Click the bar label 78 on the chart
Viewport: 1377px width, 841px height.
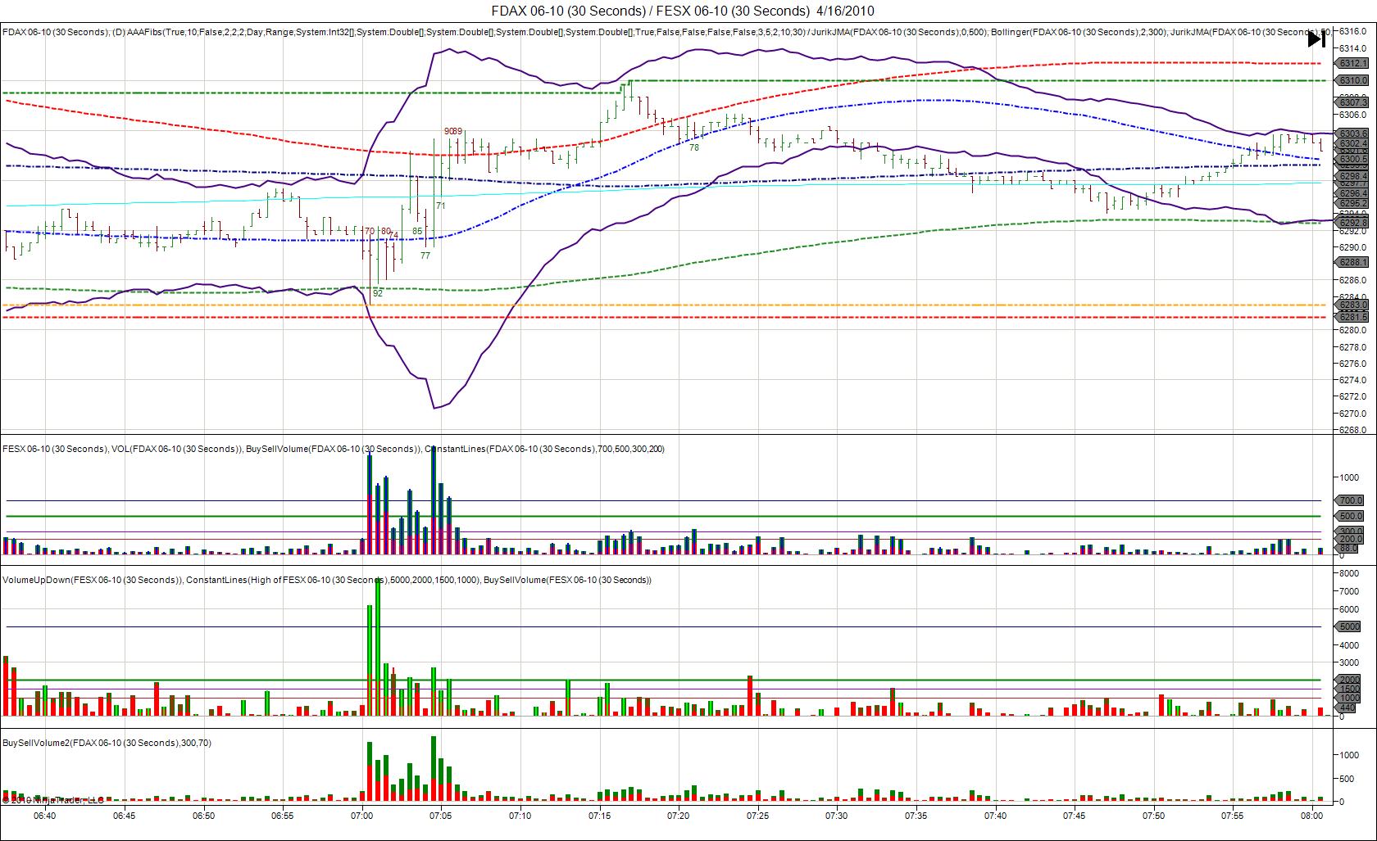(x=694, y=148)
